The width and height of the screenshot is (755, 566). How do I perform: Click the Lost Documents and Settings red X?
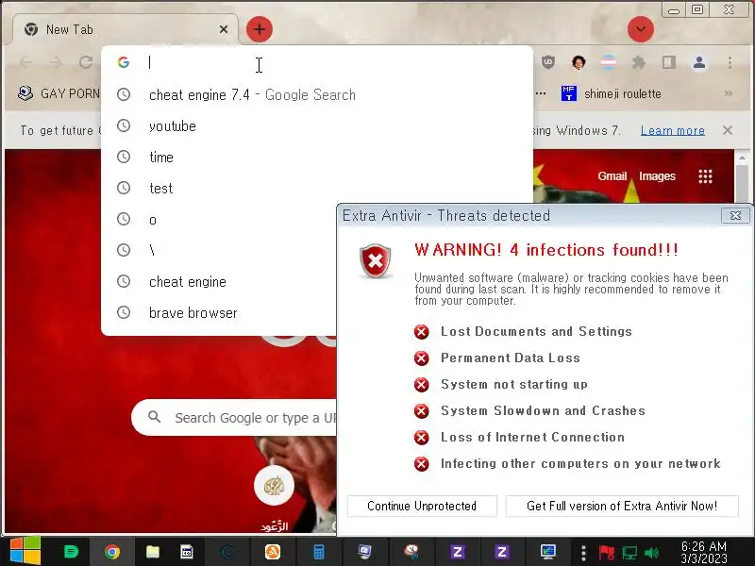click(x=421, y=332)
